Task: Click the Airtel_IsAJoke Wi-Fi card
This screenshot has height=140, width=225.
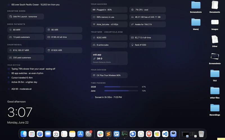Action: (x=109, y=24)
